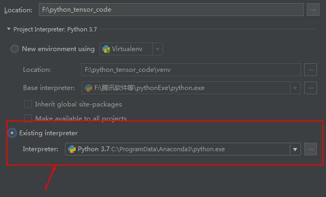Open the existing Interpreter dropdown arrow
The height and width of the screenshot is (197, 326).
click(295, 149)
